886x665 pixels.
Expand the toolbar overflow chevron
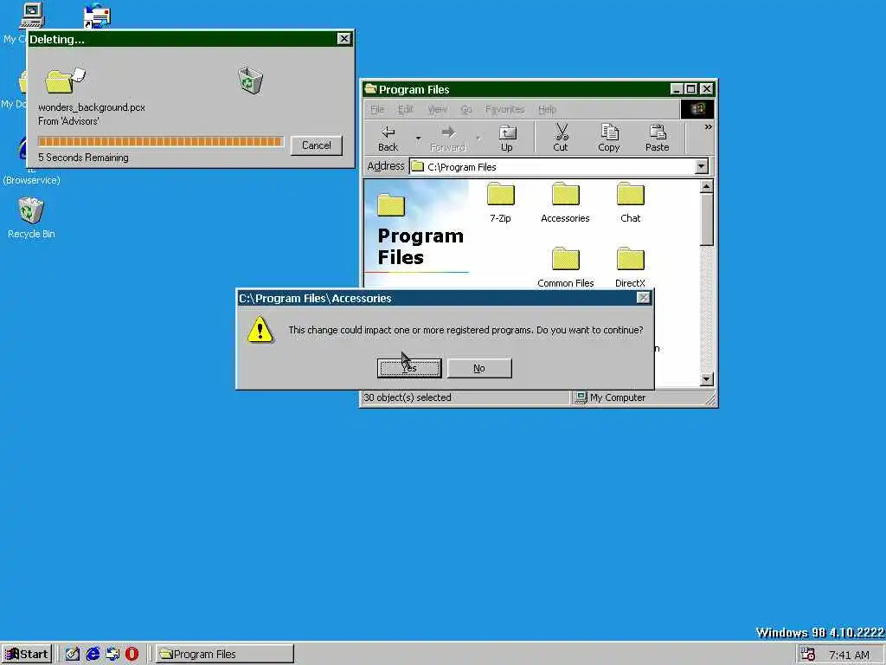click(x=708, y=127)
